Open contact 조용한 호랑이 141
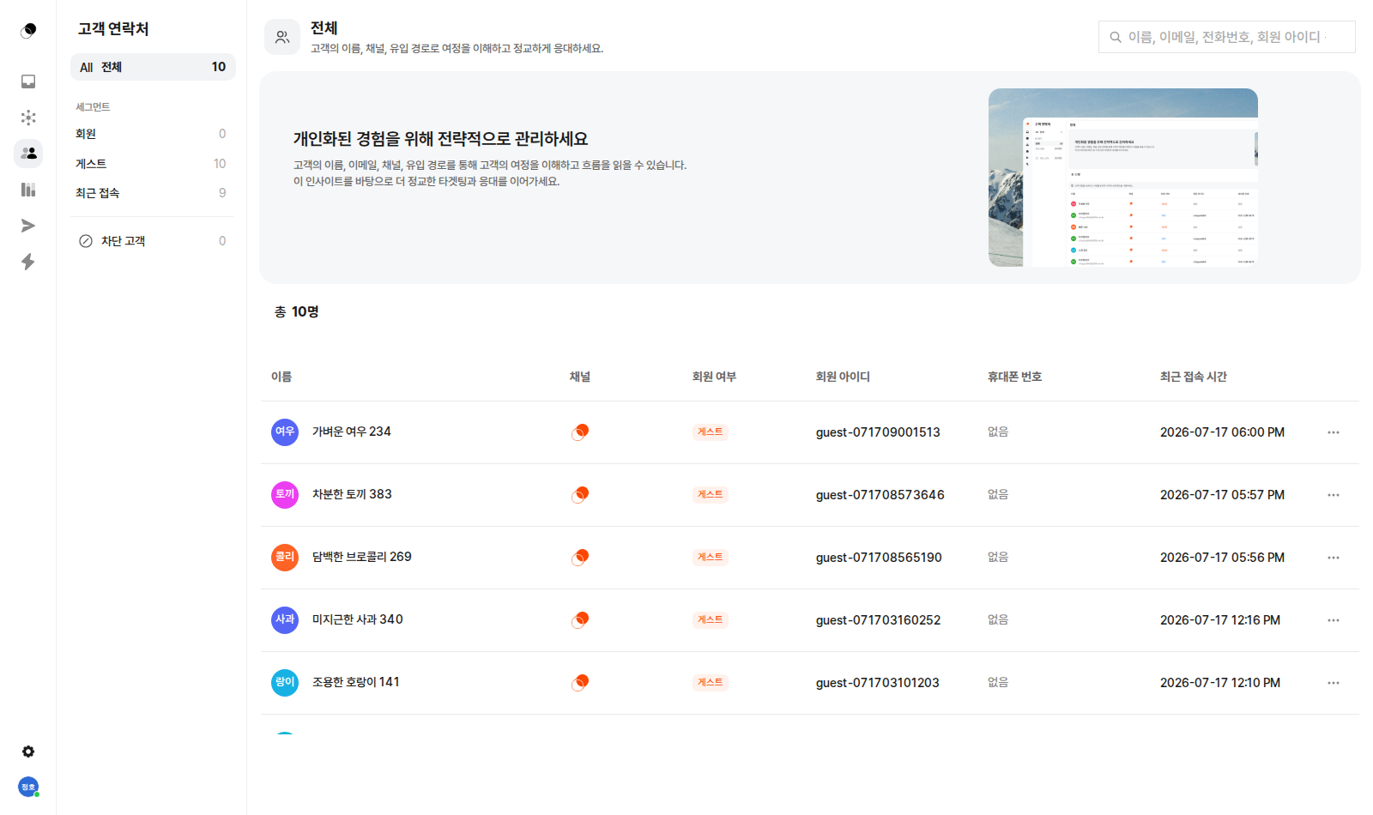This screenshot has width=1373, height=815. click(x=356, y=682)
